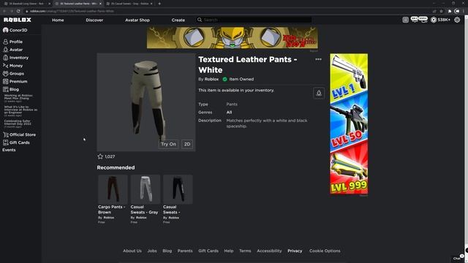The image size is (468, 263).
Task: Click the Cargo Pants - Brown title
Action: [x=112, y=210]
